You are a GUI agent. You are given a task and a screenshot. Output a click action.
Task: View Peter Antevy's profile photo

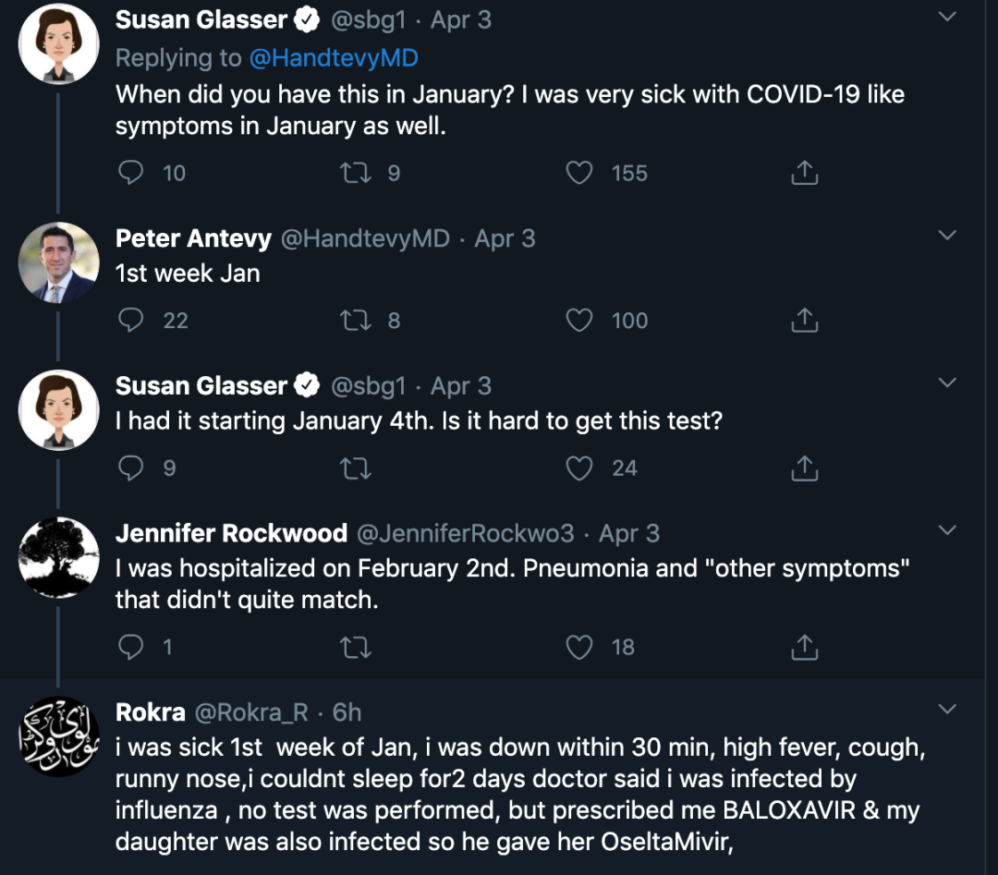pyautogui.click(x=59, y=262)
